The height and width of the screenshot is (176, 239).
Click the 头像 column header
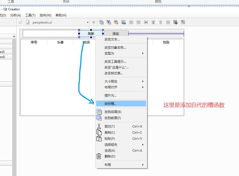(x=60, y=42)
